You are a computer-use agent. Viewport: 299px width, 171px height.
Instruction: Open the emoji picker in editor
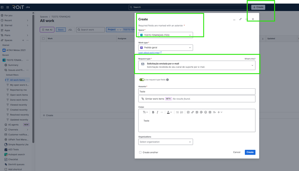click(206, 112)
